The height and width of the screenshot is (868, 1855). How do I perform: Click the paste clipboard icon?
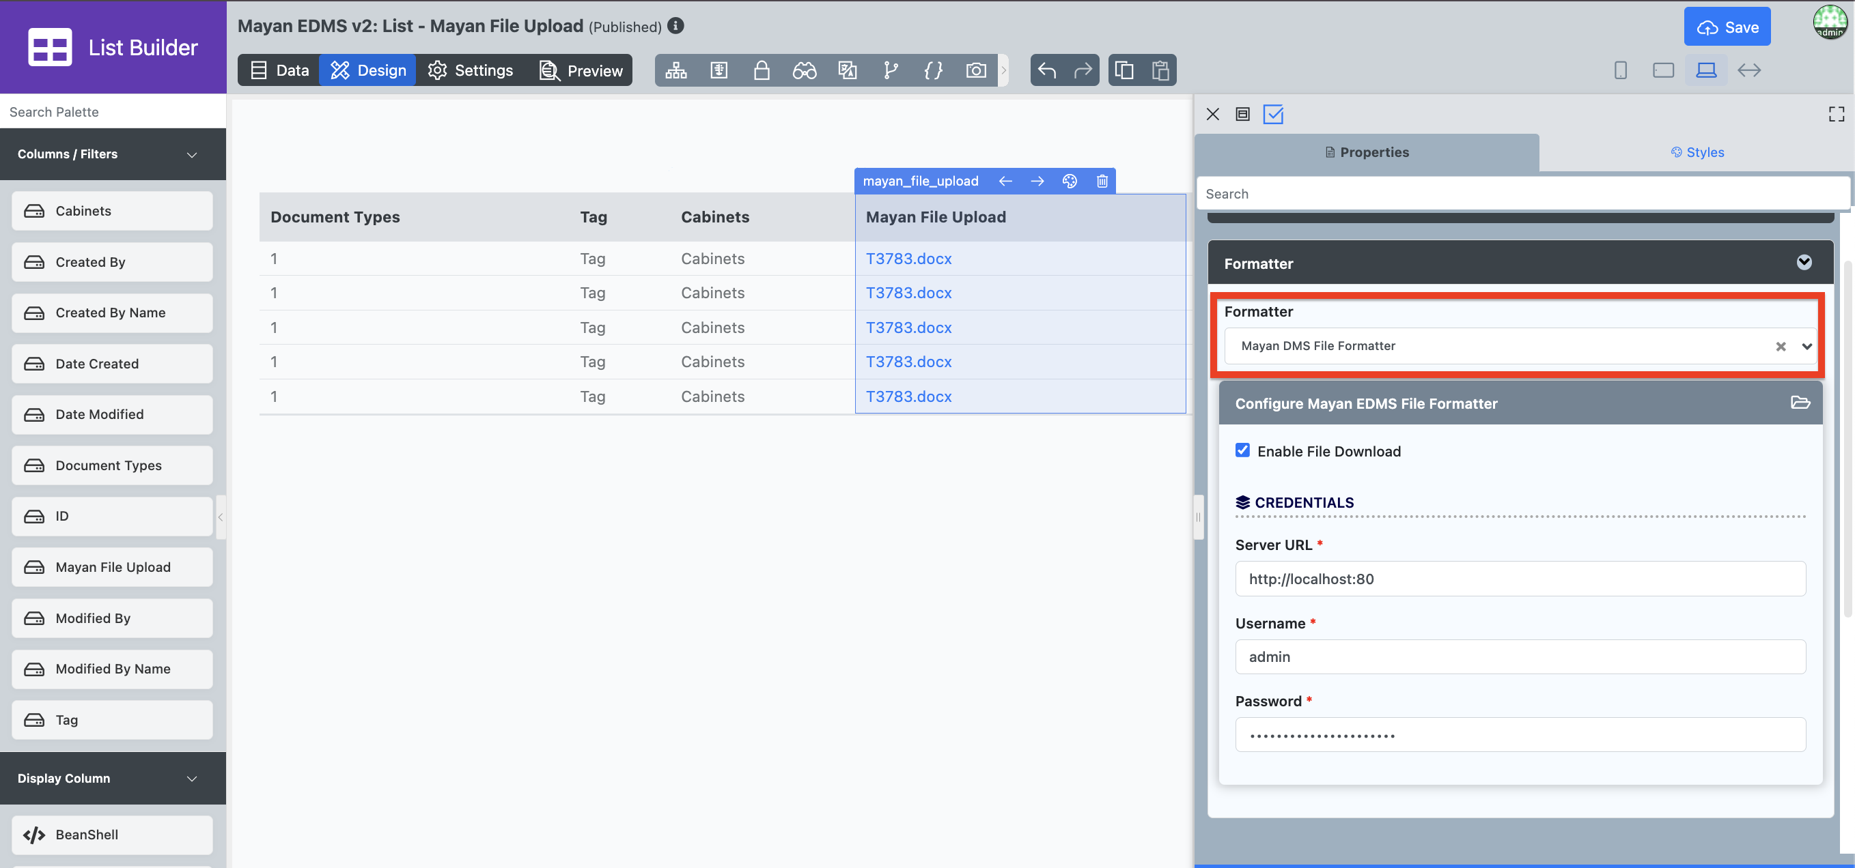point(1160,70)
